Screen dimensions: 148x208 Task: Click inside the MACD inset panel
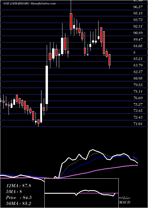click(x=81, y=193)
